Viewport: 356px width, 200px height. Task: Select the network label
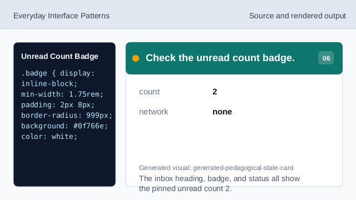pos(154,112)
